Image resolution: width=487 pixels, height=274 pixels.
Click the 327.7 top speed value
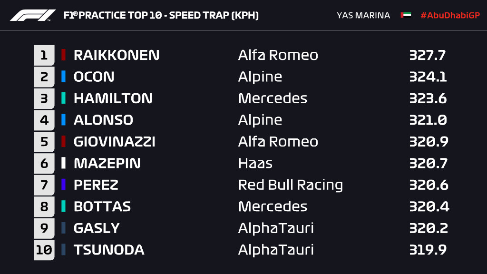click(427, 55)
